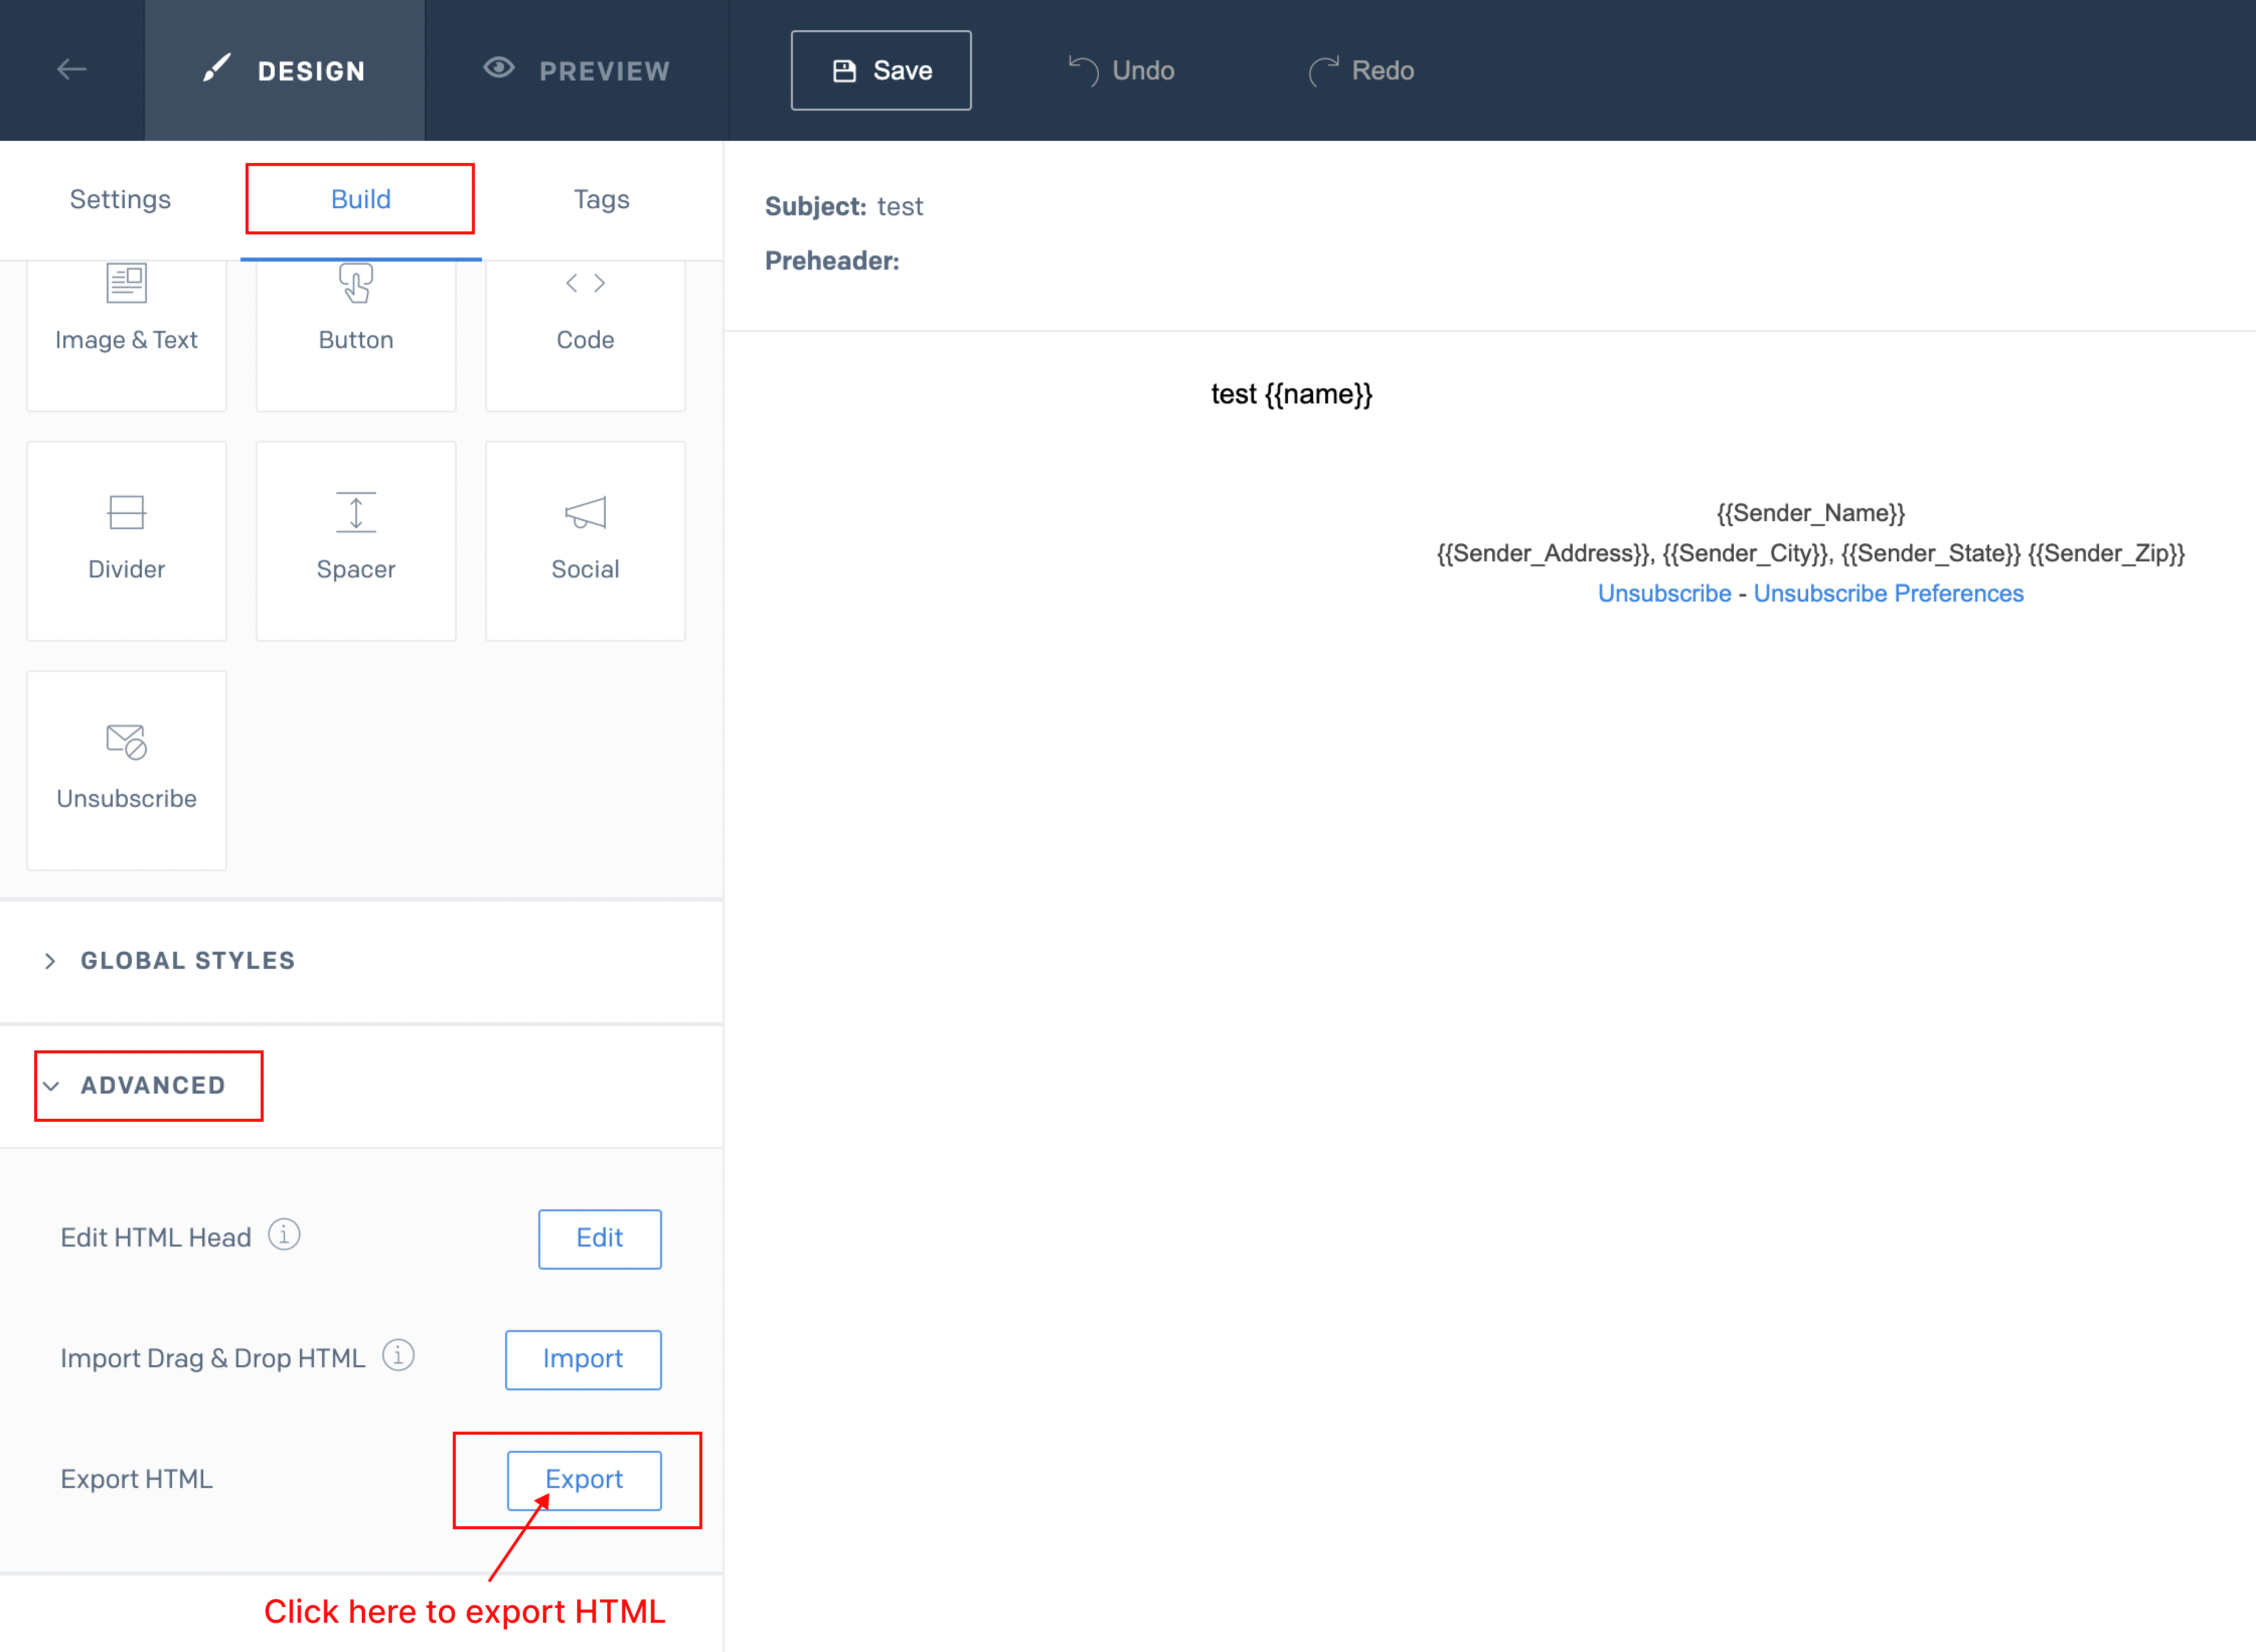Switch to the PREVIEW tab

pos(577,70)
